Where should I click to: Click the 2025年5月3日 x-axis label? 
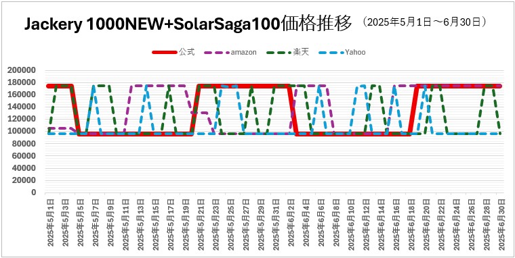65,223
